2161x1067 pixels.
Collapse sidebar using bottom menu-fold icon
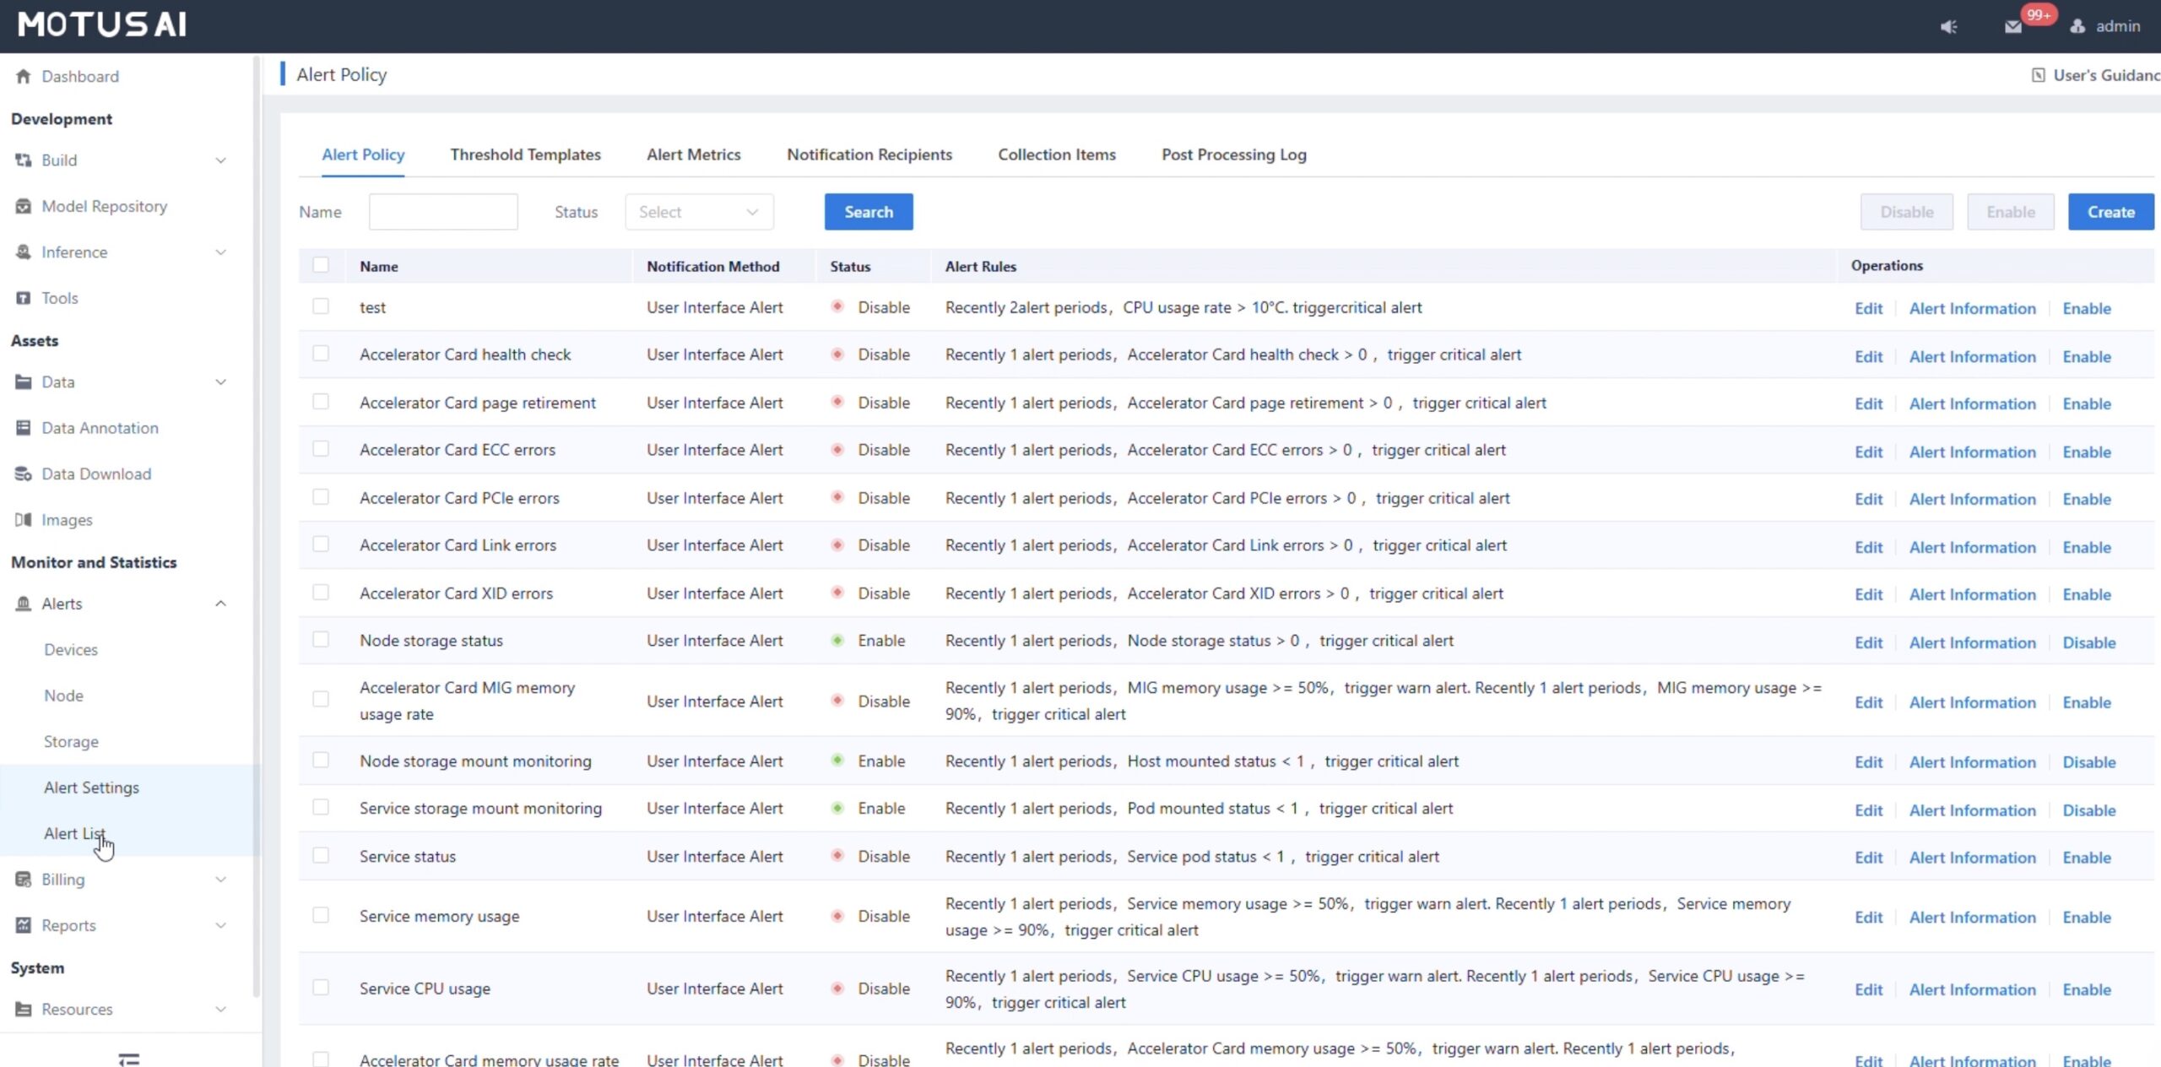click(128, 1059)
